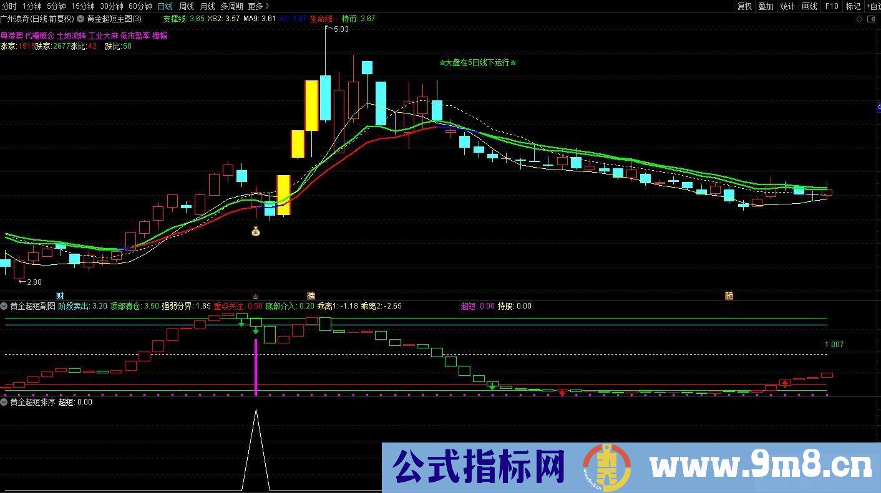Click the 黄金超短主图(3) indicator name

pos(114,19)
